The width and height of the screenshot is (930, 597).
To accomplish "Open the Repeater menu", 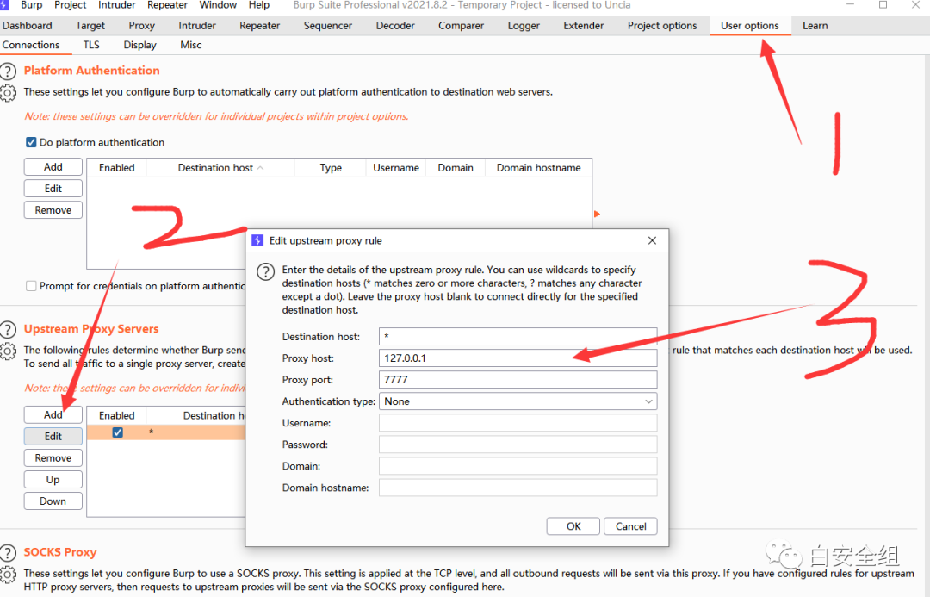I will pyautogui.click(x=167, y=5).
